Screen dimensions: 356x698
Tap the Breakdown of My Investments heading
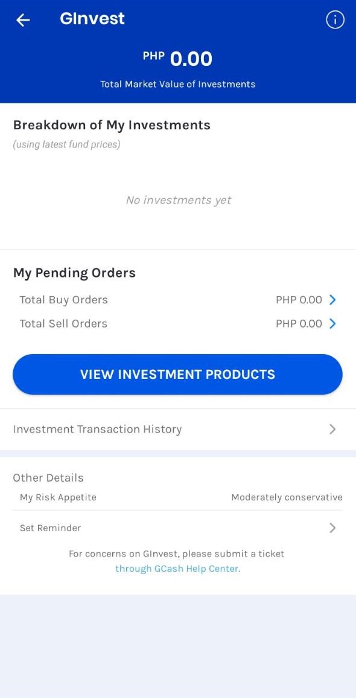[x=112, y=125]
